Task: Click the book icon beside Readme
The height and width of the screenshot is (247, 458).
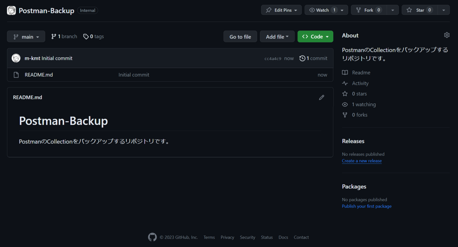Action: click(x=345, y=73)
